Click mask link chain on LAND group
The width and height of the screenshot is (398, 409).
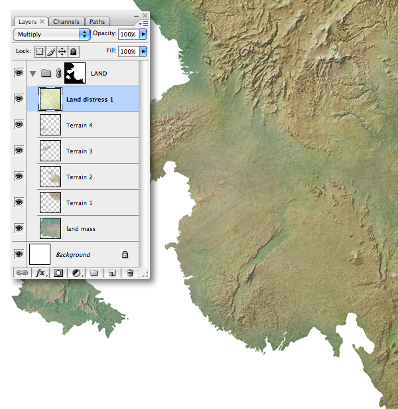(x=58, y=73)
